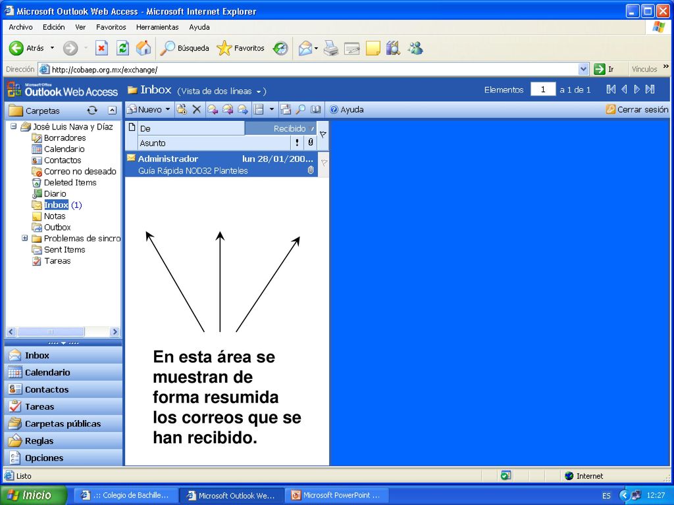674x505 pixels.
Task: Open the Administrador message in list
Action: 222,164
